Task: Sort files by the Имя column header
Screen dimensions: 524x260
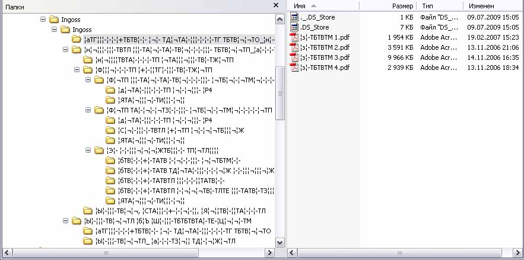Action: click(320, 5)
